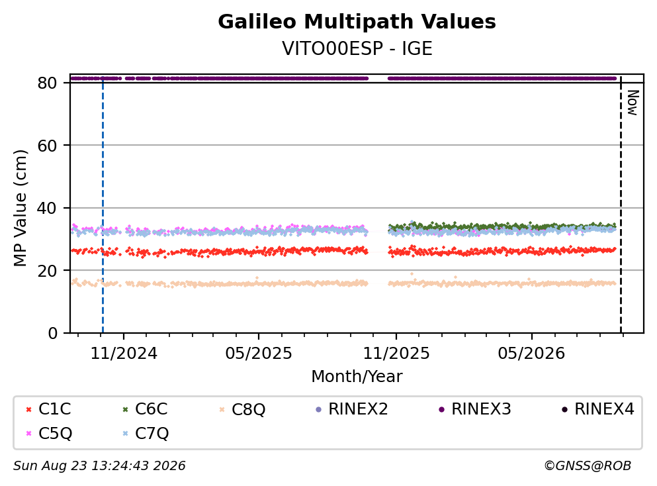The image size is (657, 486).
Task: Click the MP Value (cm) axis label
Action: pos(20,208)
